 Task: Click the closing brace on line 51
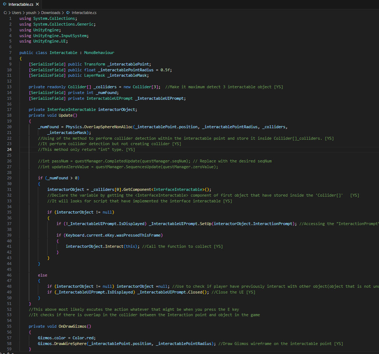tap(30, 304)
